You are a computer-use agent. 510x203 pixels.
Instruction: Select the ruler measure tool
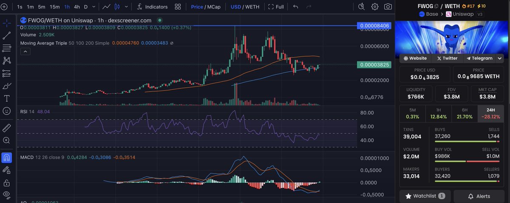(6, 128)
